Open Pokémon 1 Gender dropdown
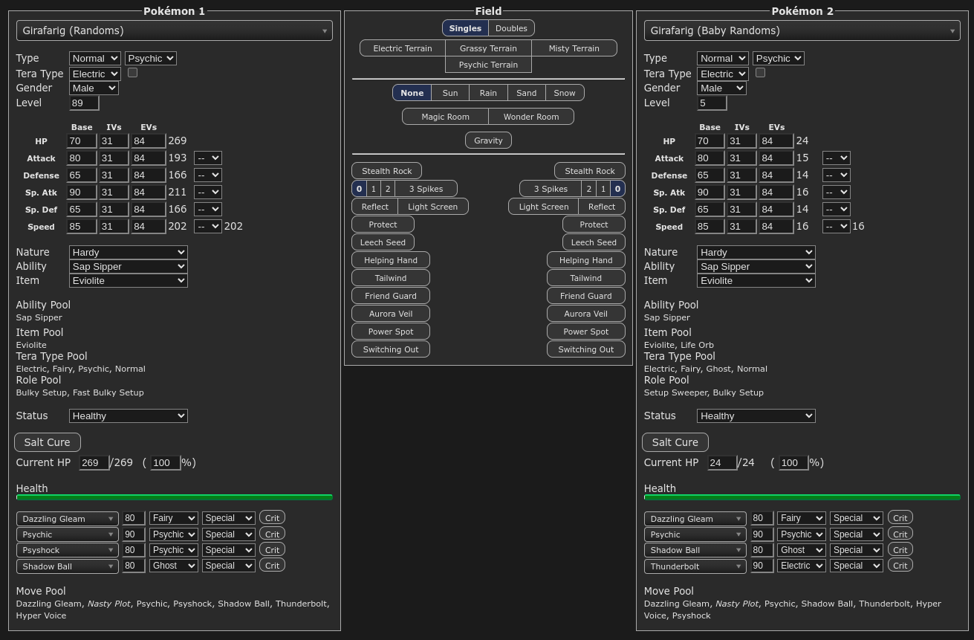 pyautogui.click(x=94, y=88)
